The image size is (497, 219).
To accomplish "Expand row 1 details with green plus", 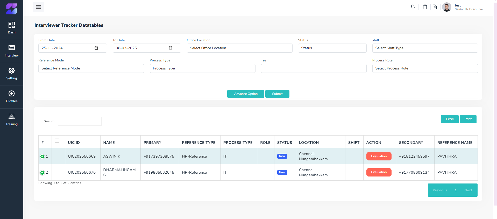I will [x=42, y=156].
